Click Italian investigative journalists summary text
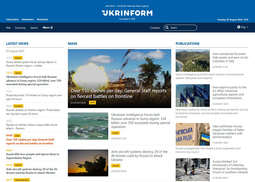This screenshot has height=182, width=255. 210,76
